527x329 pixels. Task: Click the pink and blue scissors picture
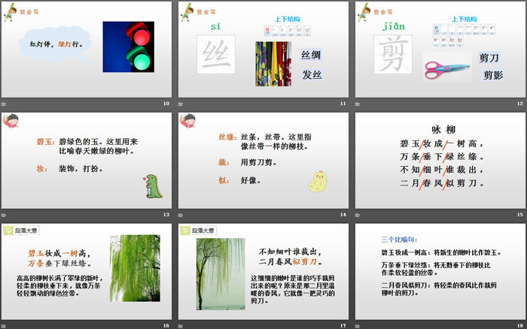[446, 69]
